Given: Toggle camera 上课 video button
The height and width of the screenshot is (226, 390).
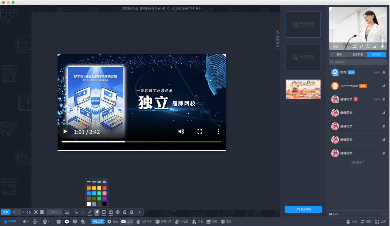Looking at the screenshot, I should 127,222.
